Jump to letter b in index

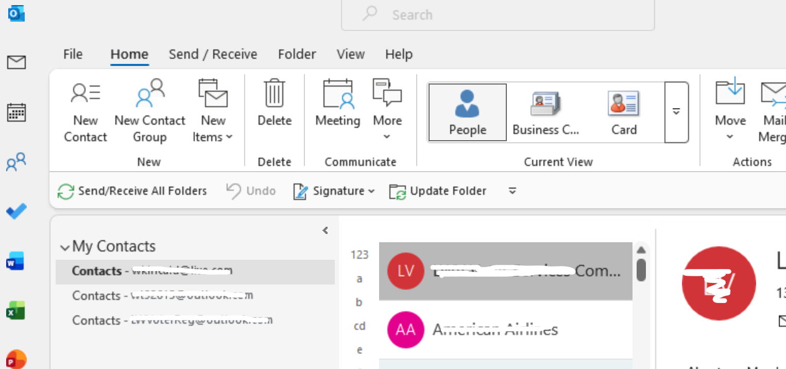click(x=360, y=303)
